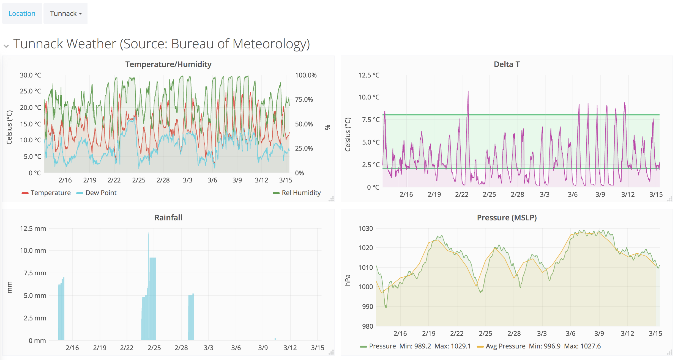The height and width of the screenshot is (360, 678).
Task: Click the Temperature/Humidity panel resize handle
Action: [331, 199]
